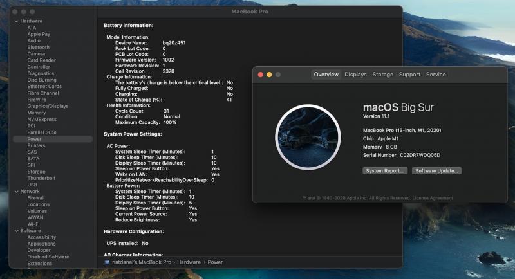
Task: Open the Storage tab in About window
Action: tap(382, 75)
